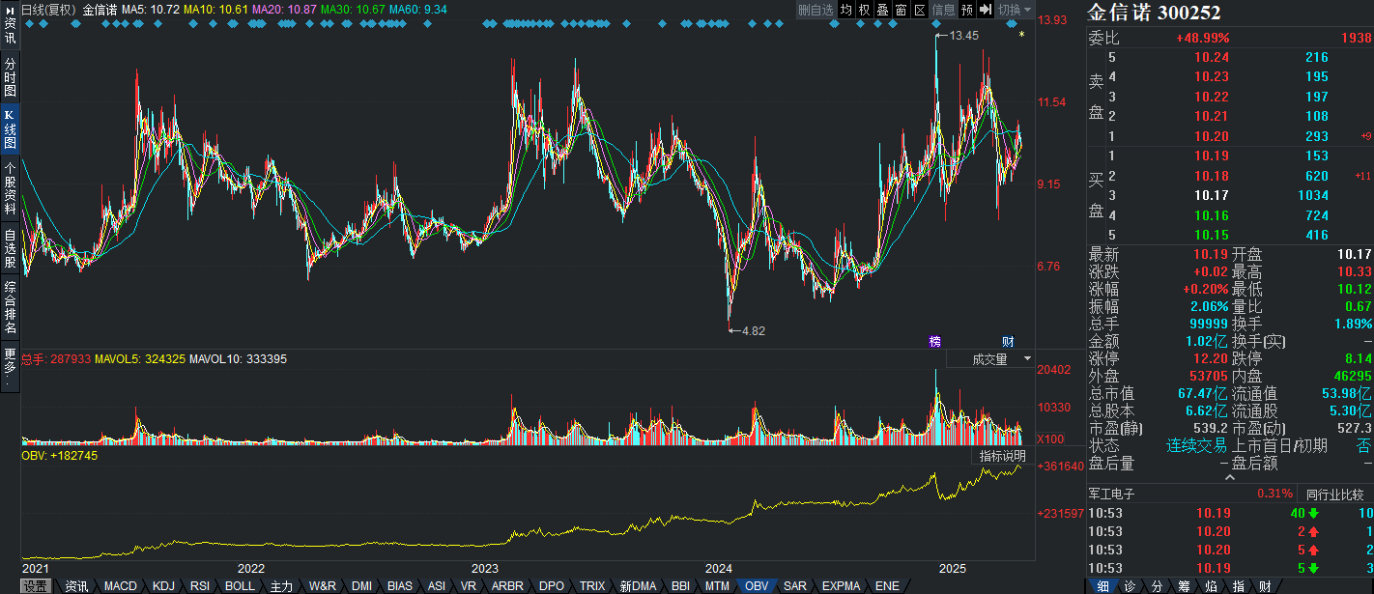Open the 综合排名 sidebar tab
Image resolution: width=1374 pixels, height=594 pixels.
10,307
